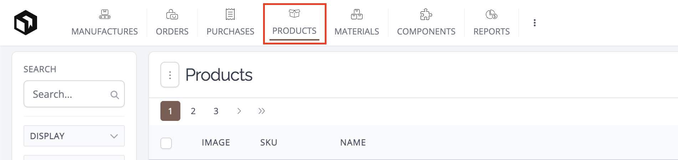This screenshot has height=160, width=678.
Task: Click the Products open box icon
Action: point(294,14)
